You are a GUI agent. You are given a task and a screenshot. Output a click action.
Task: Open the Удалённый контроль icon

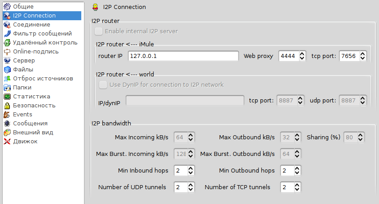coord(7,43)
